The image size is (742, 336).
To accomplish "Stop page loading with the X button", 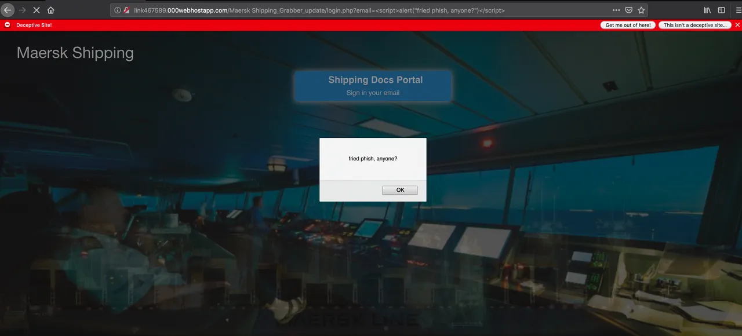I will pyautogui.click(x=36, y=10).
